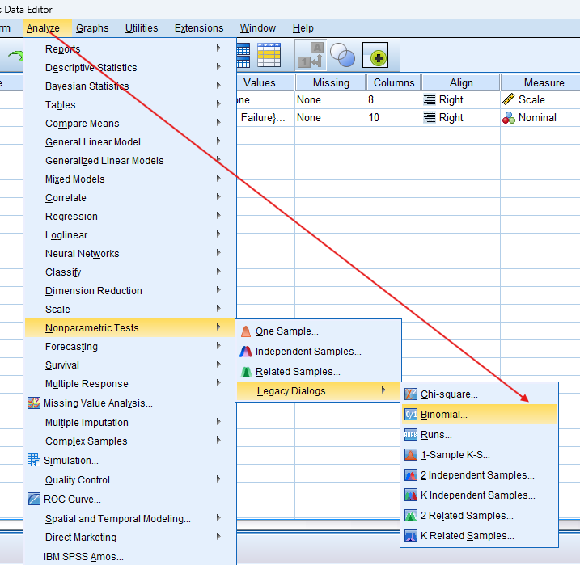Click the Scale measure cell
This screenshot has height=565, width=580.
click(531, 100)
